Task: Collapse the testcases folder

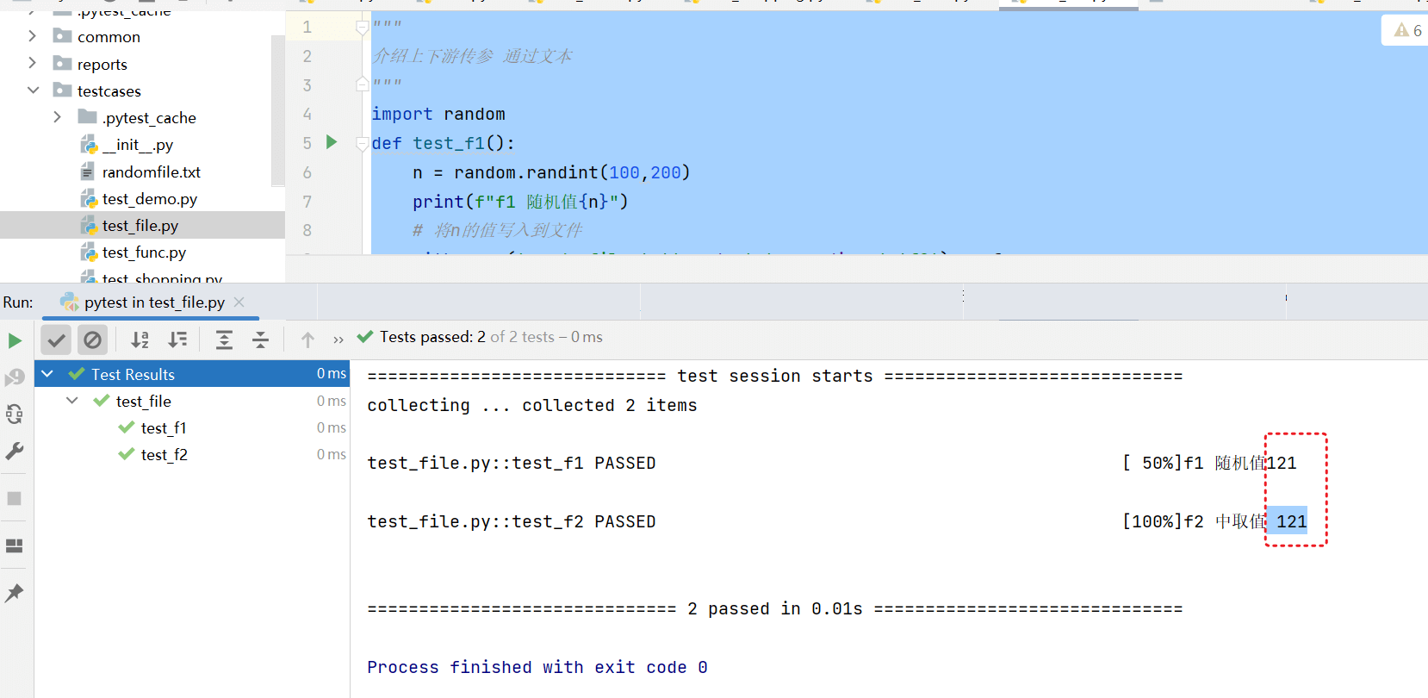Action: 33,90
